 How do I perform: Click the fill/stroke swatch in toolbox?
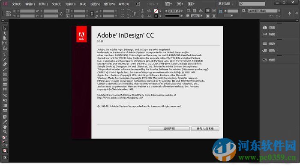click(4, 138)
